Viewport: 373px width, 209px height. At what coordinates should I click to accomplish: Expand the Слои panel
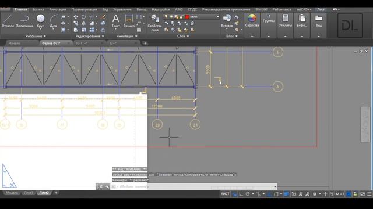183,36
